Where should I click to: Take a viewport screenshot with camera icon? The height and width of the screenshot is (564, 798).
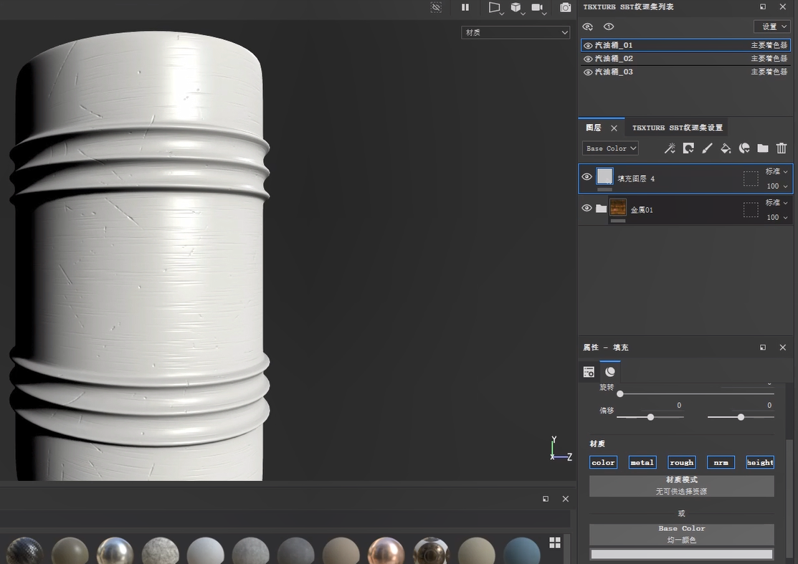point(566,7)
